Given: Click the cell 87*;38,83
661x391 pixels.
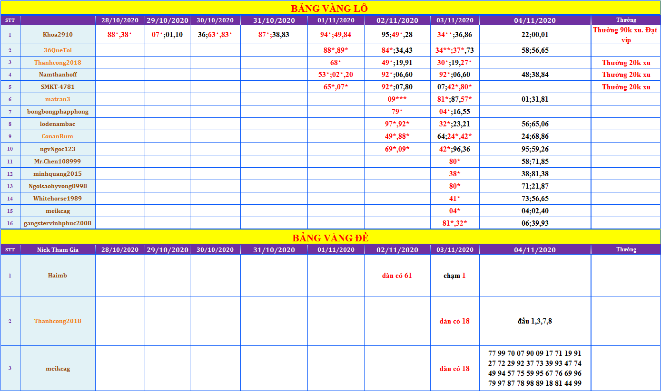Looking at the screenshot, I should (274, 34).
